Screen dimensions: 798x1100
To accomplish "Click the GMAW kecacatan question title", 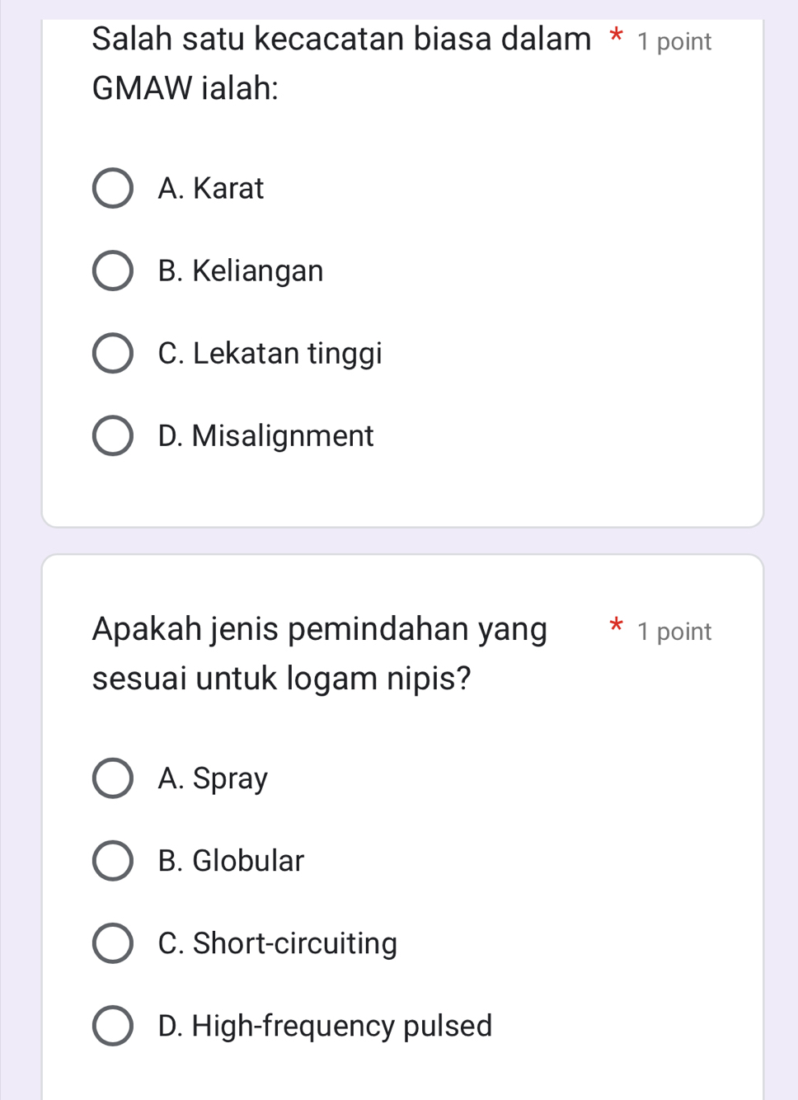I will click(341, 63).
